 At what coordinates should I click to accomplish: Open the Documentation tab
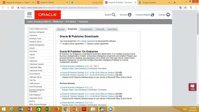click(x=86, y=29)
